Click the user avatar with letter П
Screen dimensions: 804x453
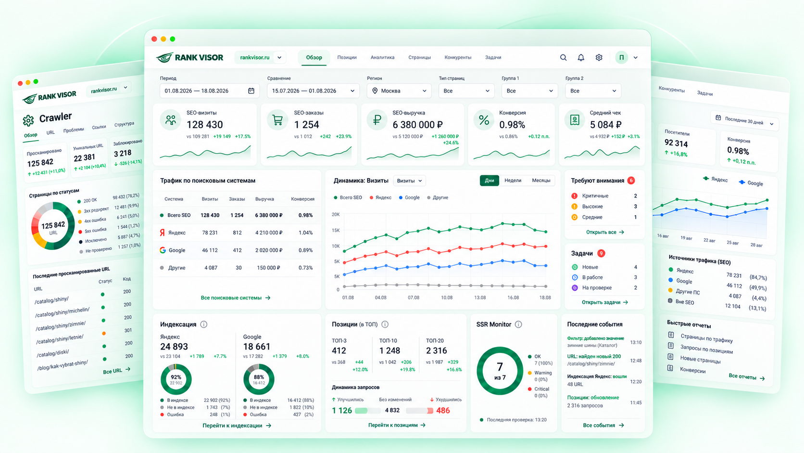coord(621,57)
